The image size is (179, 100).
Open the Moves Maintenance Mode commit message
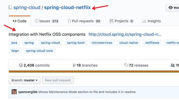pyautogui.click(x=87, y=92)
